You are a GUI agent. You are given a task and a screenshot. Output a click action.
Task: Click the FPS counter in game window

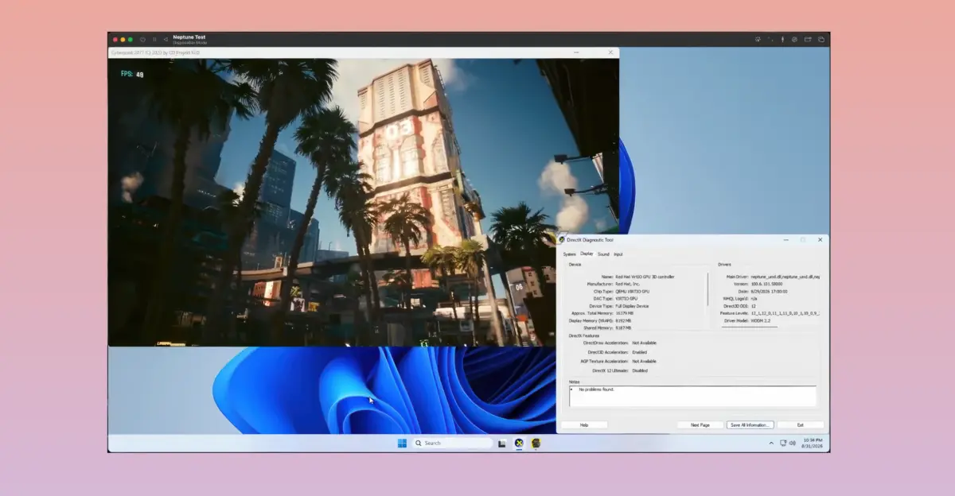point(132,74)
